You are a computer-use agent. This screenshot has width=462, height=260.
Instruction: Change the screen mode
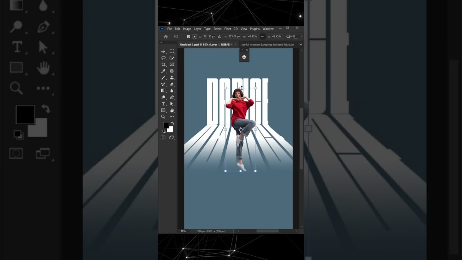(172, 138)
